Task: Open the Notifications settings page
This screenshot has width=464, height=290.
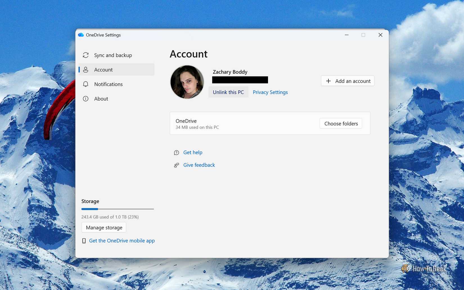Action: click(116, 84)
